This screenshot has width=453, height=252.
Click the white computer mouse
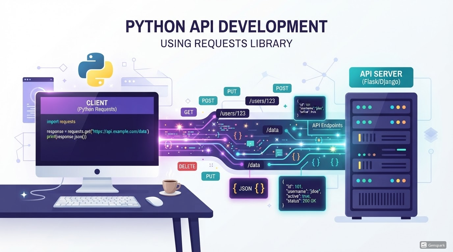click(154, 201)
